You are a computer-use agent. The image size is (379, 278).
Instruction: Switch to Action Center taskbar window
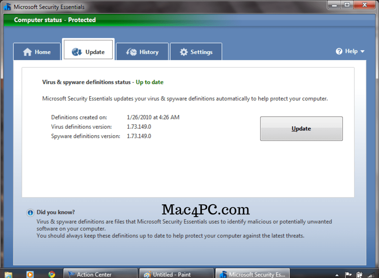[x=100, y=274]
